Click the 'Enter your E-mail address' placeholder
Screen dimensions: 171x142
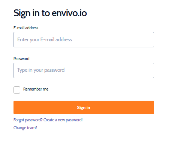[45, 40]
